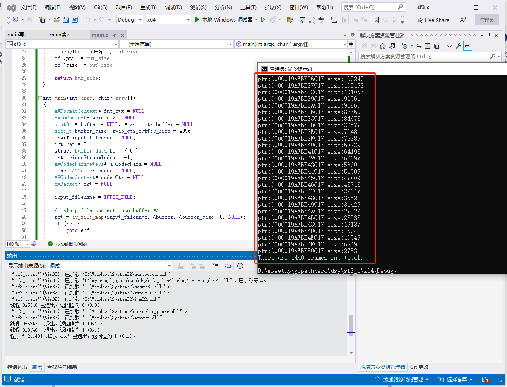The image size is (507, 387).
Task: Switch to the 查找符号结果 tab
Action: [x=62, y=367]
